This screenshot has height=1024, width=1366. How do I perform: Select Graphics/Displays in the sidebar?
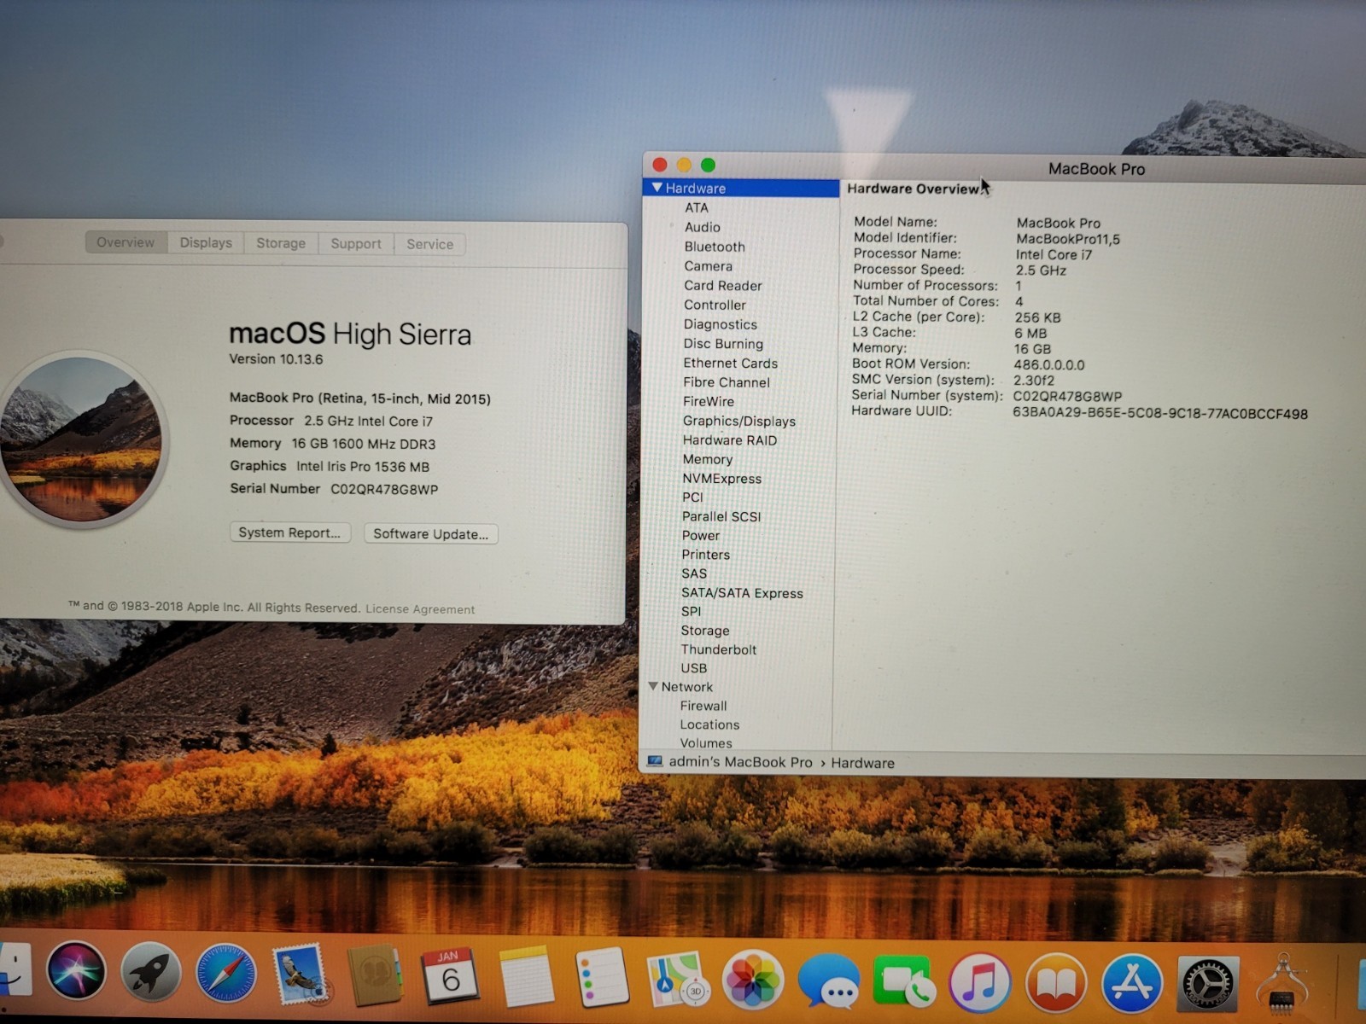pos(739,421)
